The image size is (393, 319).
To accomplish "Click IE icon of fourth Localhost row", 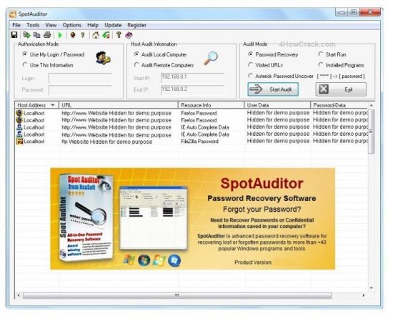I will [19, 134].
